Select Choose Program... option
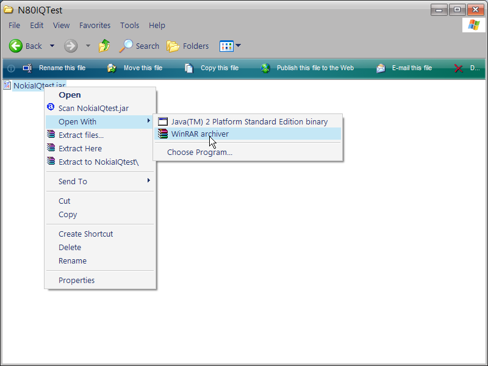 [200, 152]
